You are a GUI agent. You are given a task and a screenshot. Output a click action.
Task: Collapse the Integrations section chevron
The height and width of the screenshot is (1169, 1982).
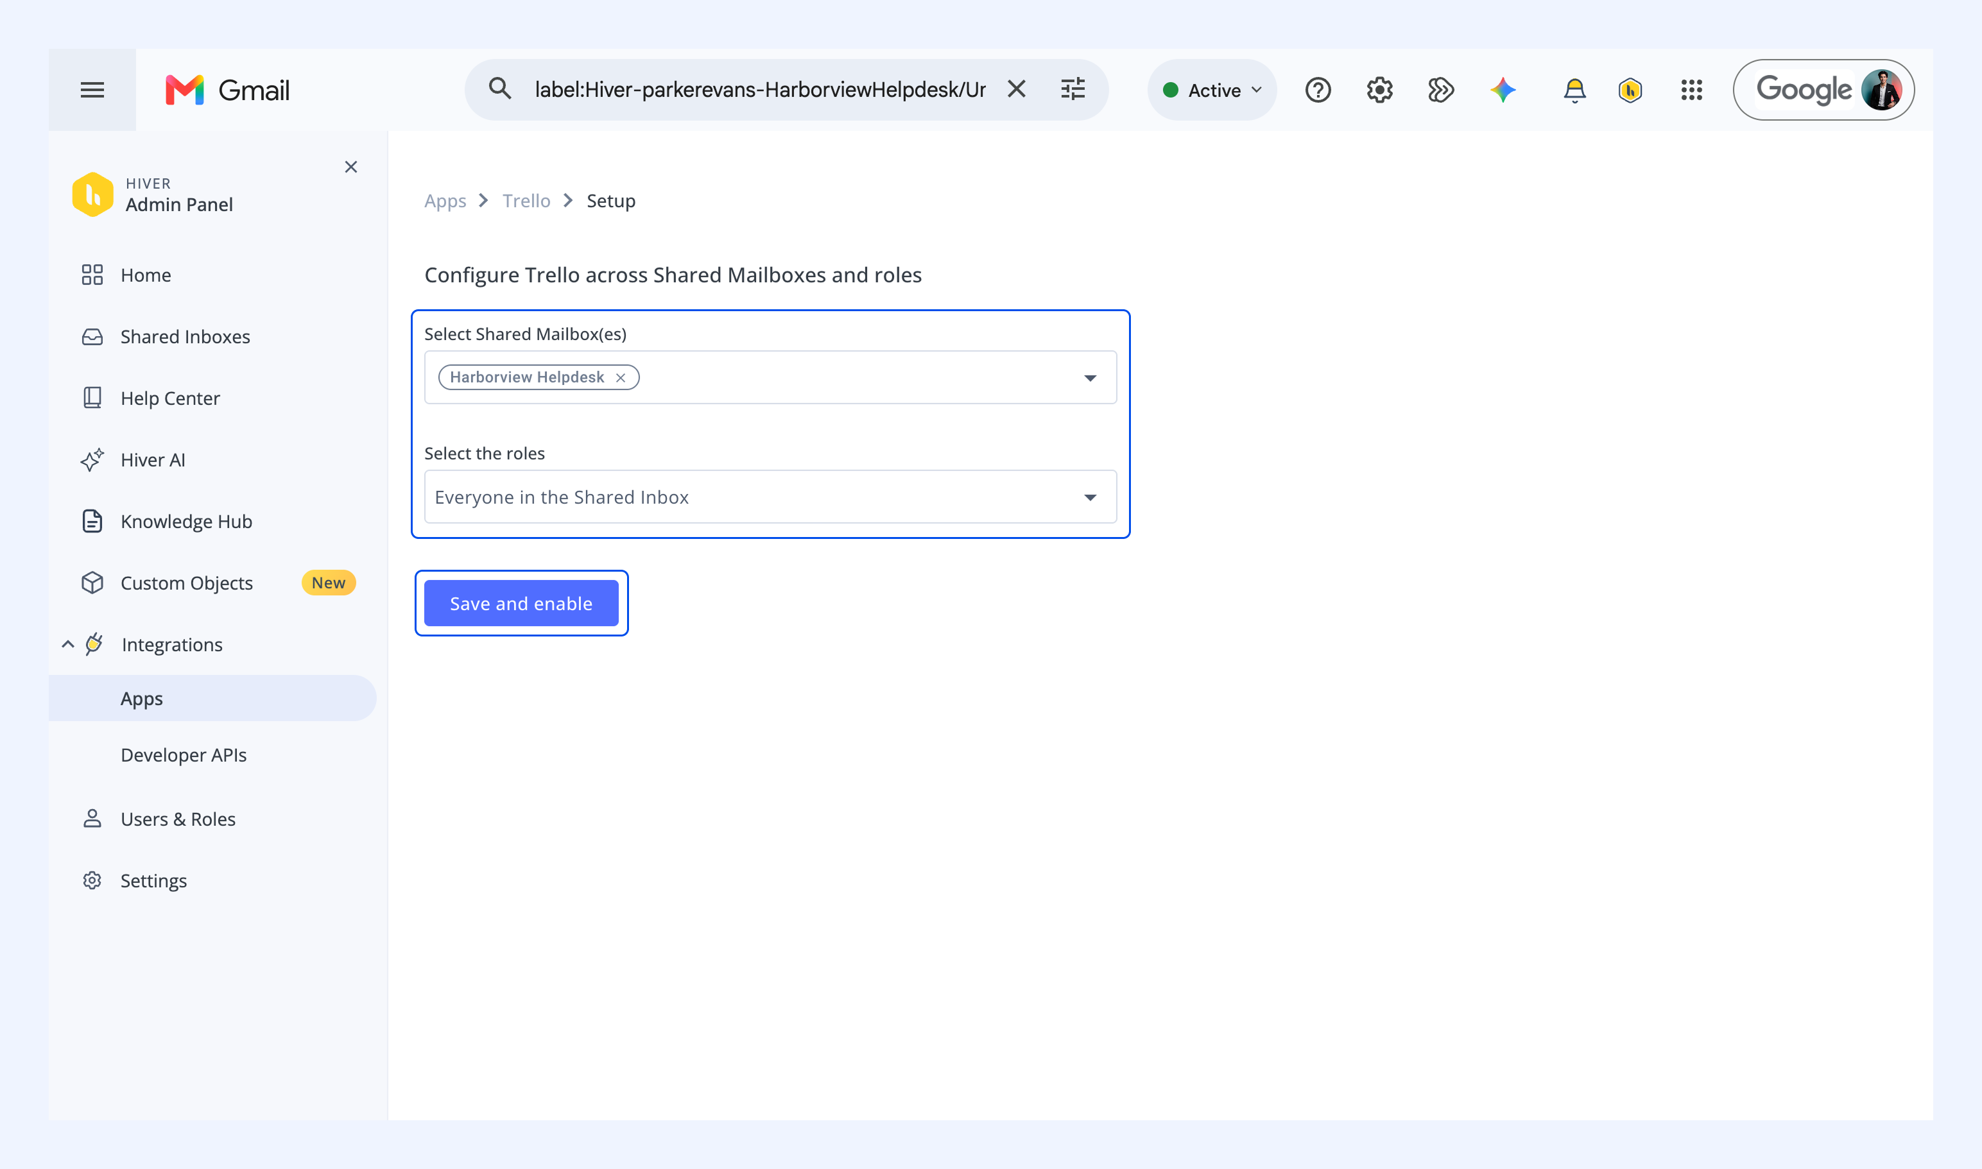tap(68, 644)
